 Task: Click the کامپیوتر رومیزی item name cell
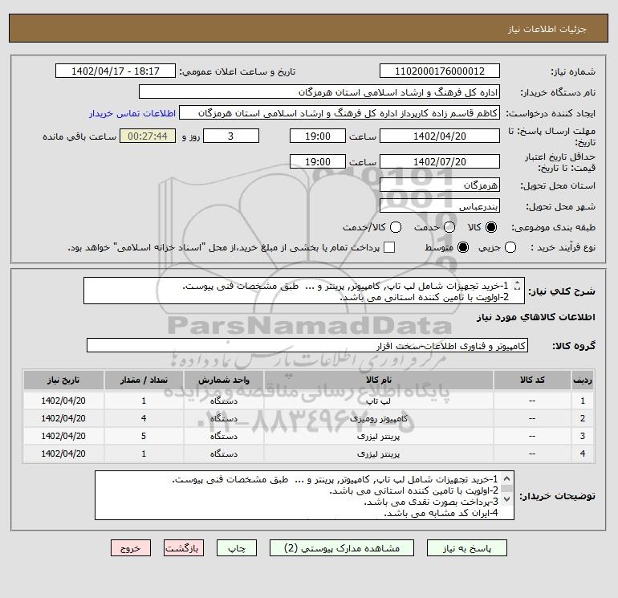coord(379,419)
